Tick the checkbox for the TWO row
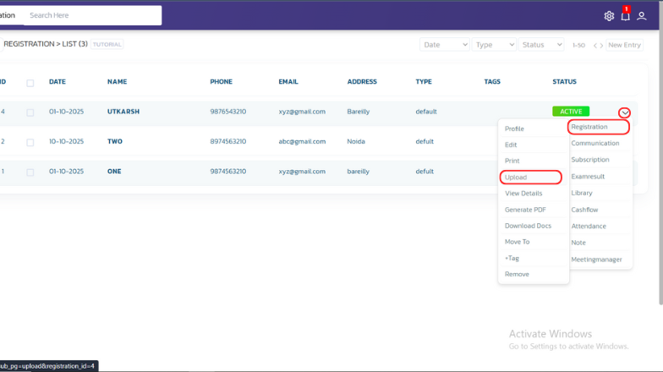 pyautogui.click(x=30, y=142)
